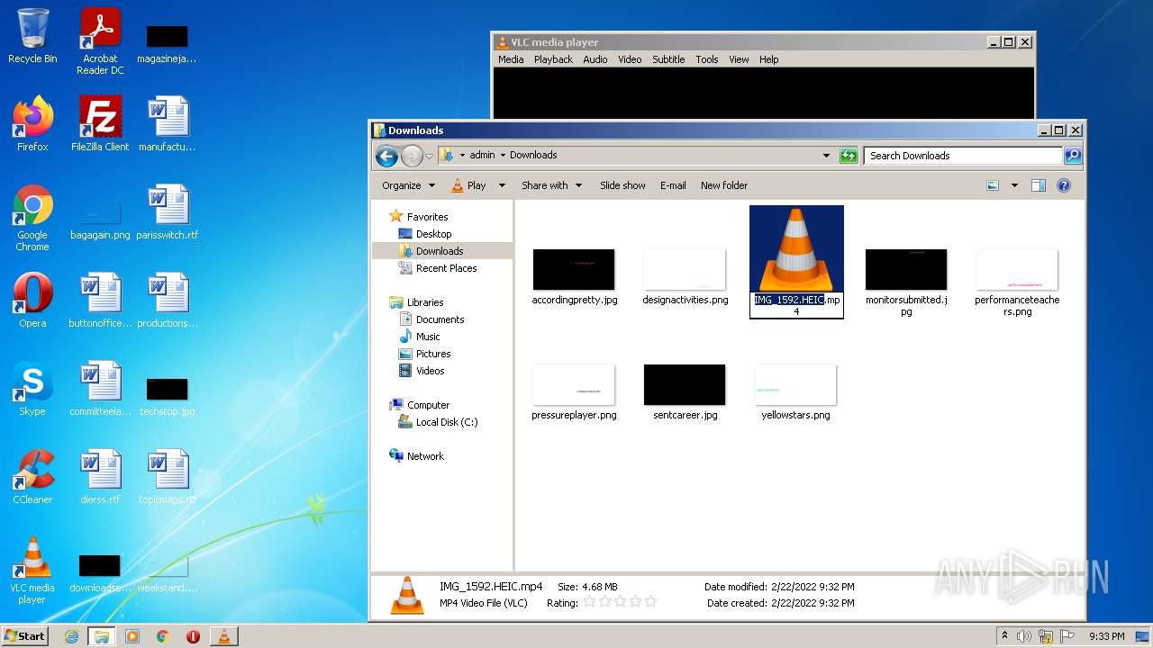
Task: Click the Search Downloads field
Action: pos(963,156)
